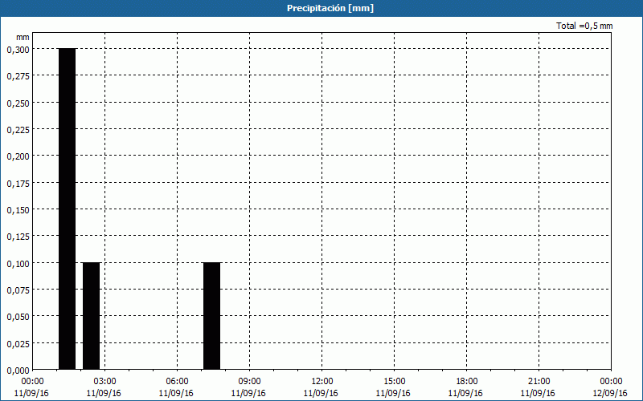
Task: Click the 0,200 y-axis label
Action: [18, 156]
